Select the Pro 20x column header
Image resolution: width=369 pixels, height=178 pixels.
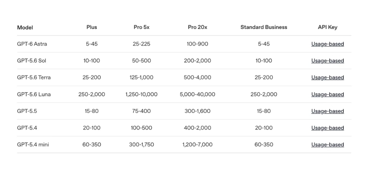coord(197,27)
